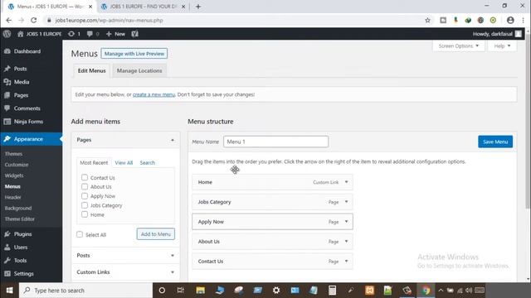Check the Home page checkbox
531x298 pixels.
85,214
